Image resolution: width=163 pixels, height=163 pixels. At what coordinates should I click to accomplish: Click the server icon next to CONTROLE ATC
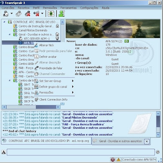pos(10,22)
